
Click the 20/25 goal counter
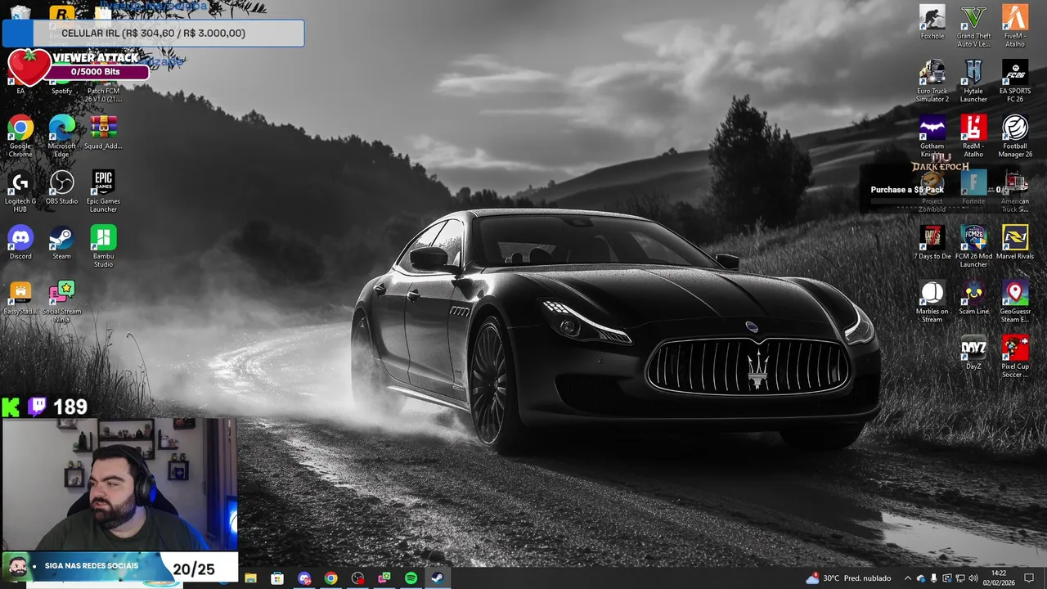point(194,569)
